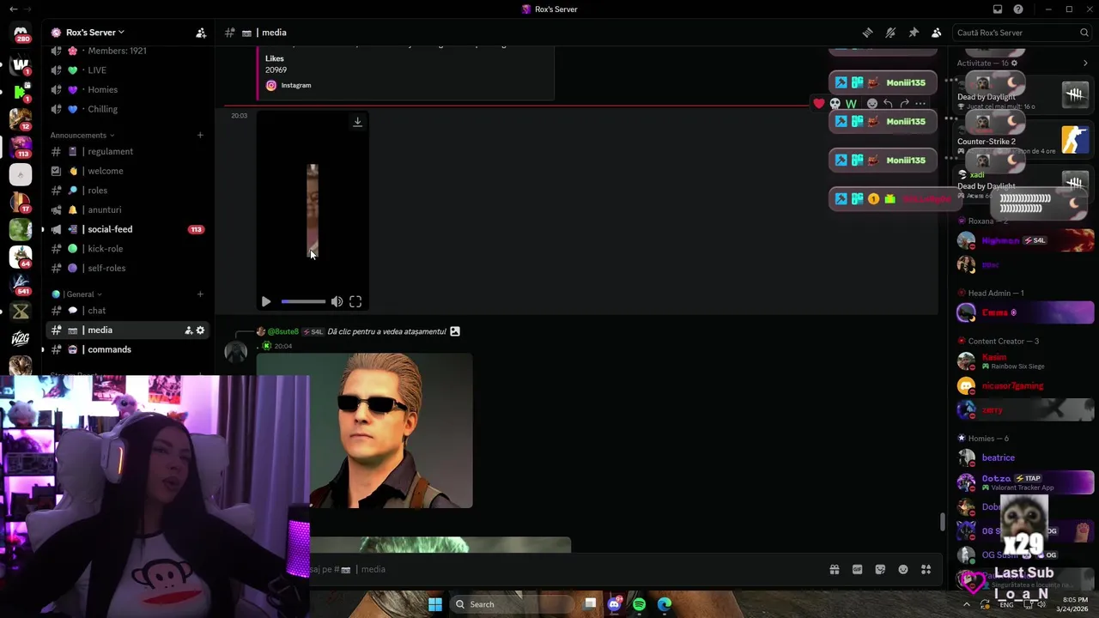
Task: Open the Counter-Strike 2 activity card
Action: pyautogui.click(x=1024, y=141)
